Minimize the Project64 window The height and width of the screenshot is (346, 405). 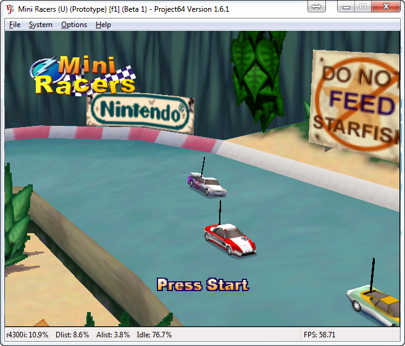[x=346, y=7]
